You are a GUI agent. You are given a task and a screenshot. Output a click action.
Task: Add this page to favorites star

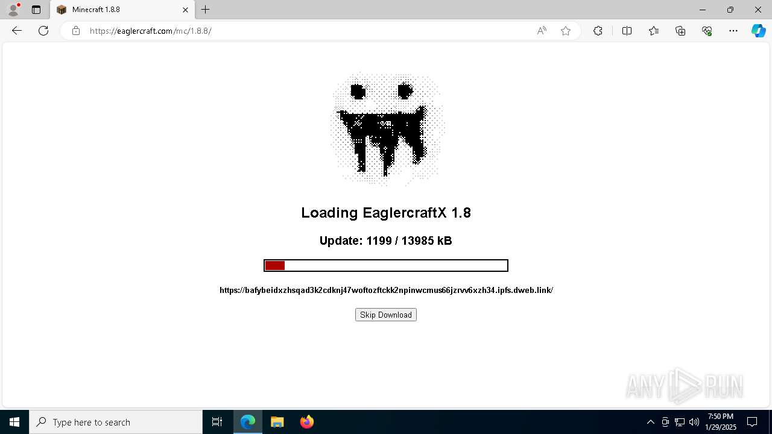coord(566,31)
